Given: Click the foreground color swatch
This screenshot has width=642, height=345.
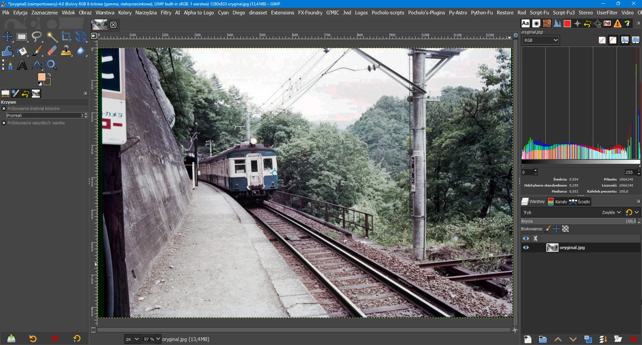Looking at the screenshot, I should [41, 77].
